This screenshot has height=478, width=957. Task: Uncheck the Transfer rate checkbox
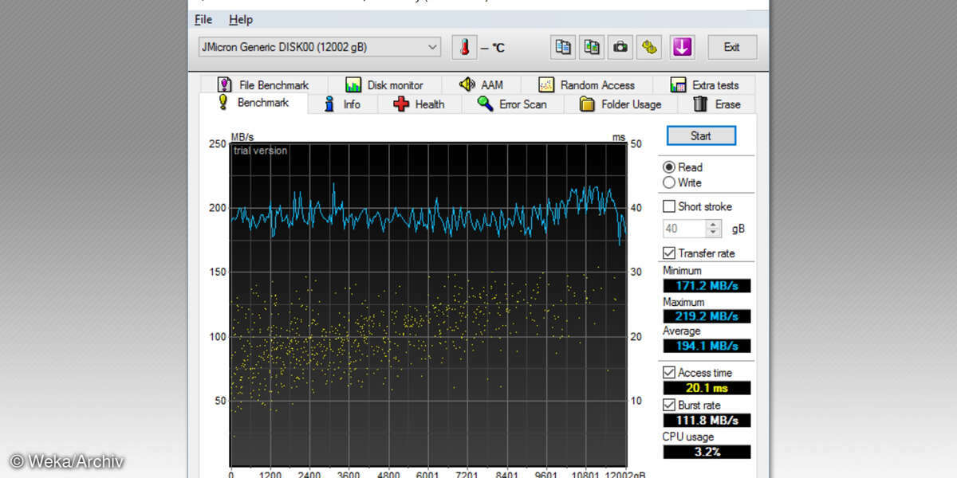tap(669, 253)
